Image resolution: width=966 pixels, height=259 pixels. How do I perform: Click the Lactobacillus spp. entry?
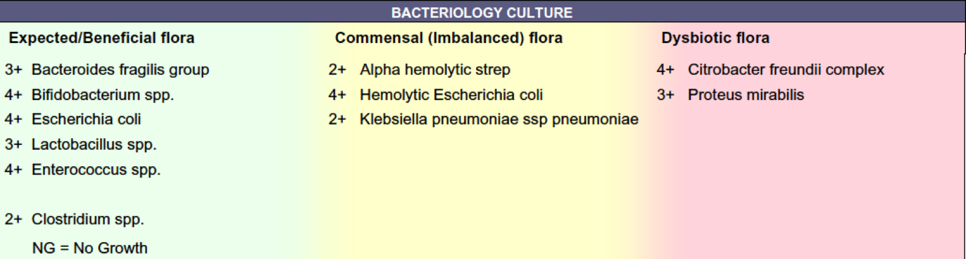point(81,144)
